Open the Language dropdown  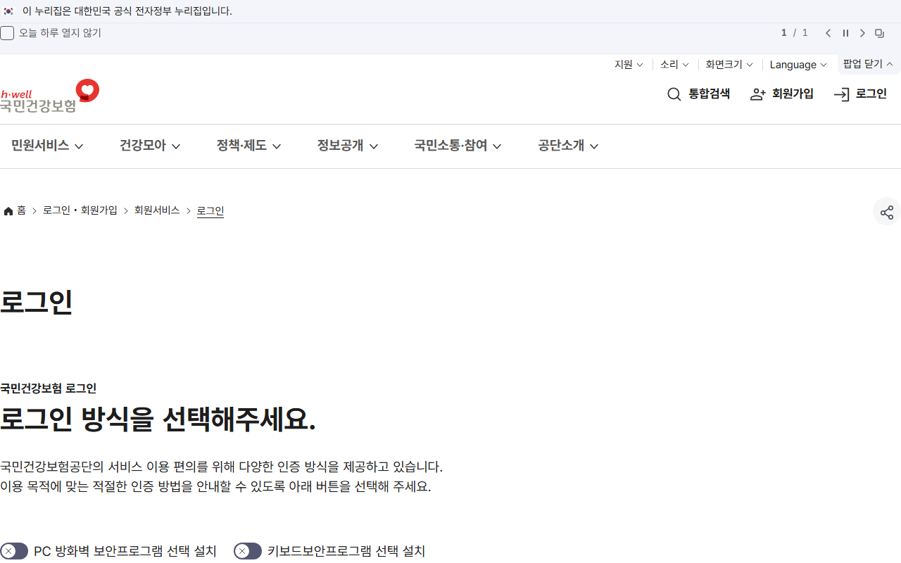[x=798, y=65]
